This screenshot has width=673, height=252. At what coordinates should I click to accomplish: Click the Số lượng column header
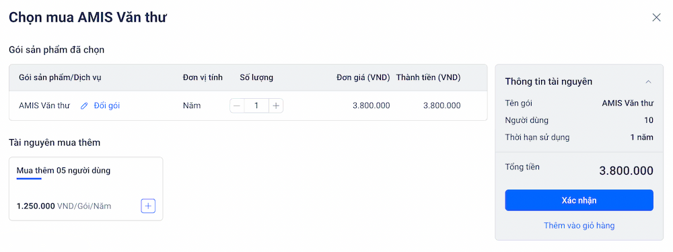[256, 77]
